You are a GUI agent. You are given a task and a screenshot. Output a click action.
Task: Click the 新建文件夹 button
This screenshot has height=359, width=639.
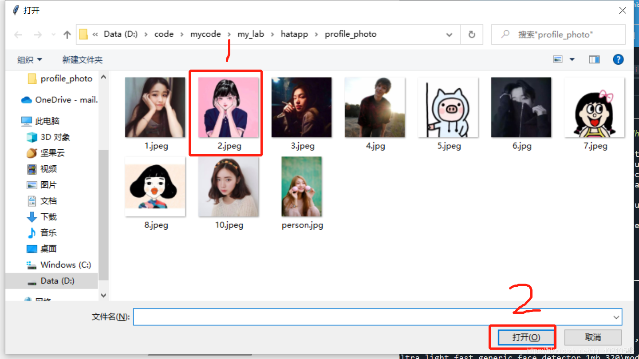83,59
